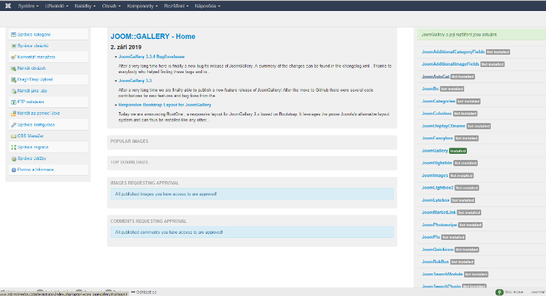Click the Joomla logo in the top bar
This screenshot has height=296, width=546.
(x=8, y=6)
